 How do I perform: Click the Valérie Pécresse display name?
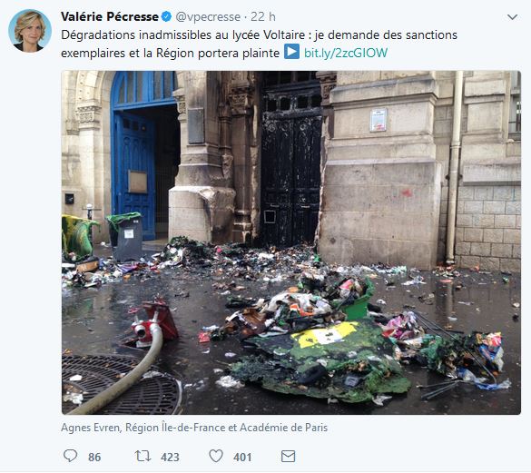pyautogui.click(x=110, y=16)
